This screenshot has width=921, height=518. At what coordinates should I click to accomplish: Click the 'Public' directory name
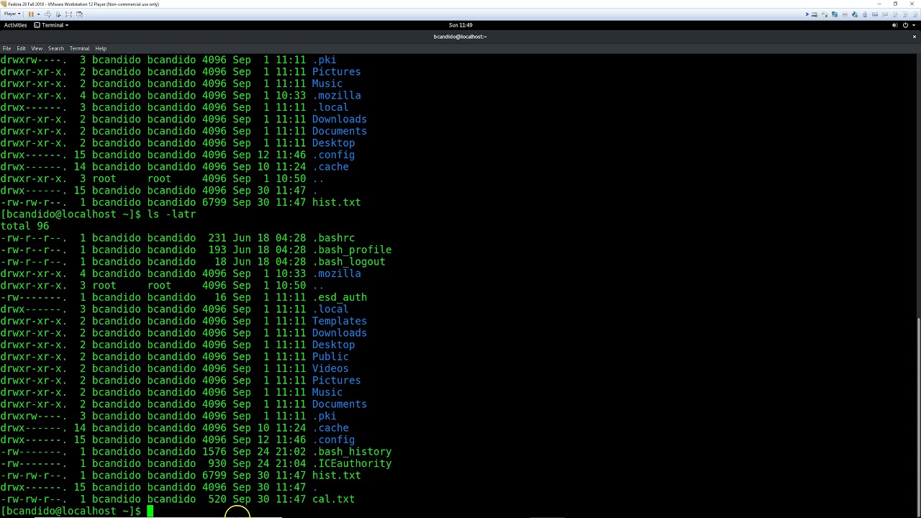click(330, 356)
